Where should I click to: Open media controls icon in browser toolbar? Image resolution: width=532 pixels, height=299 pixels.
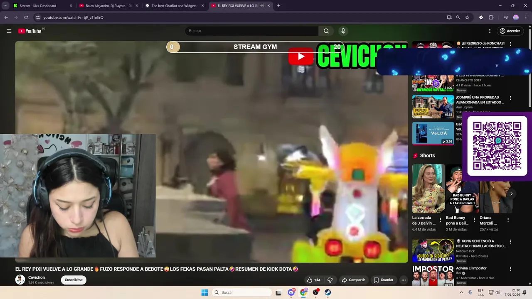[x=506, y=17]
